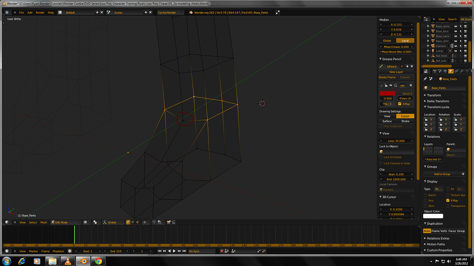Toggle the snap during transform magnet icon
This screenshot has width=474, height=266.
[154, 222]
